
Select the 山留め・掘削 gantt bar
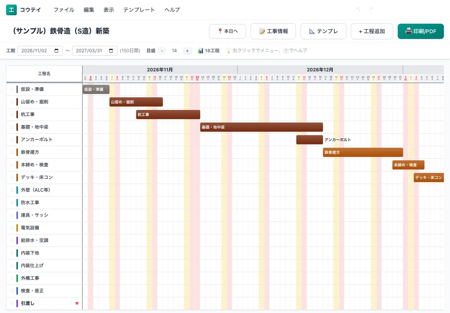(136, 102)
